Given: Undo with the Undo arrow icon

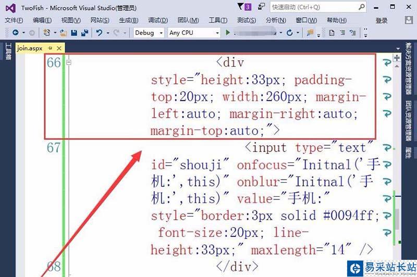Looking at the screenshot, I should pyautogui.click(x=99, y=33).
